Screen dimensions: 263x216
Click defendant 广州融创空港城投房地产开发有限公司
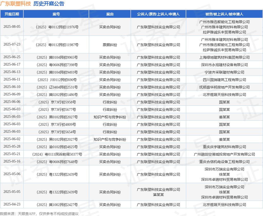(224, 154)
